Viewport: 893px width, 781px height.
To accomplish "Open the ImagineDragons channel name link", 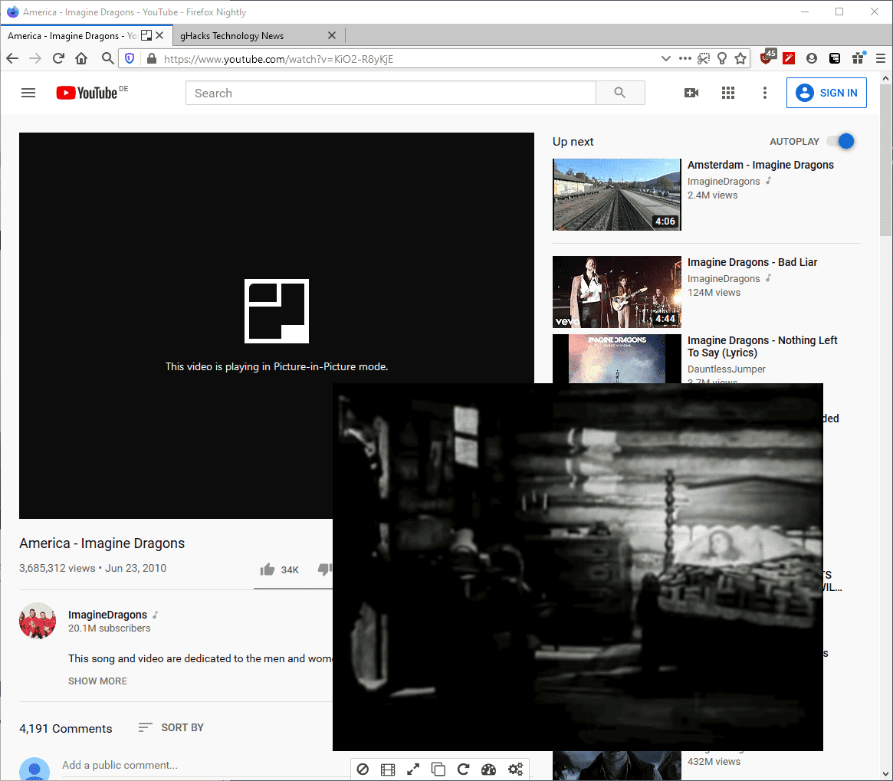I will tap(107, 615).
